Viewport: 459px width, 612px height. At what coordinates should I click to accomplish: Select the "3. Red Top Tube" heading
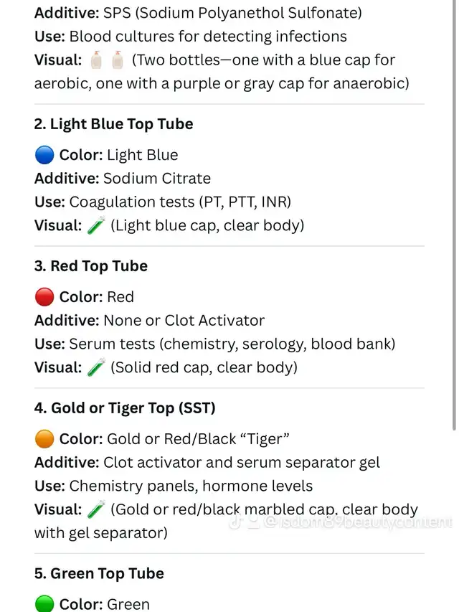coord(90,266)
